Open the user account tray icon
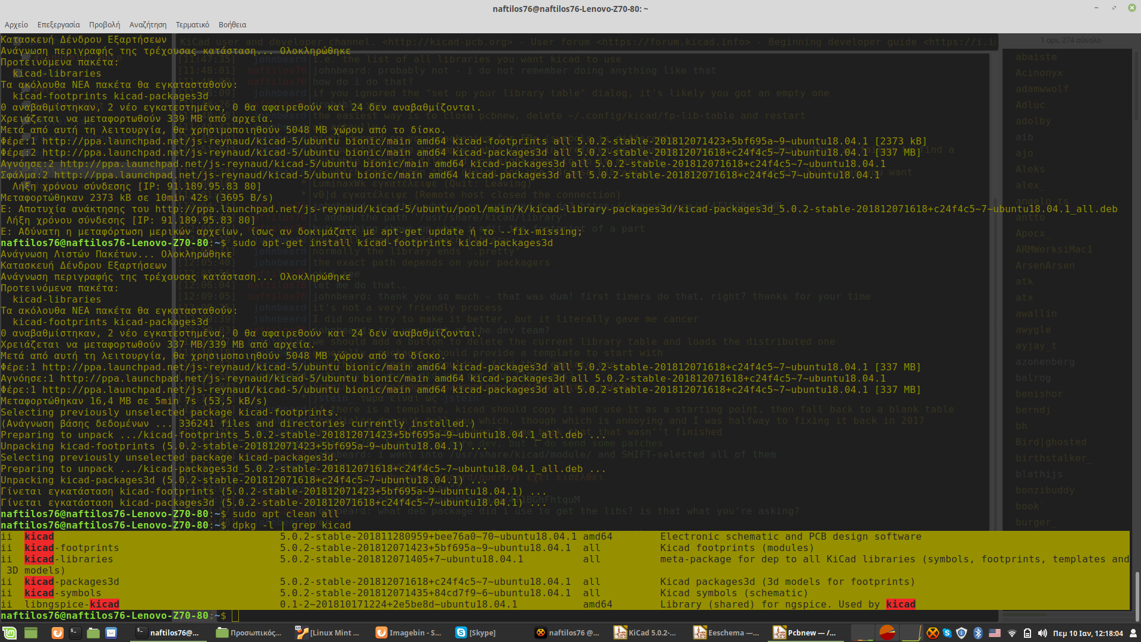1141x642 pixels. click(x=1133, y=633)
